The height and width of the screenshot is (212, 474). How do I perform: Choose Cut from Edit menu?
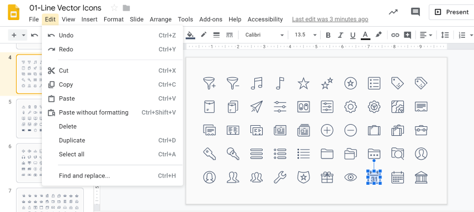point(112,71)
